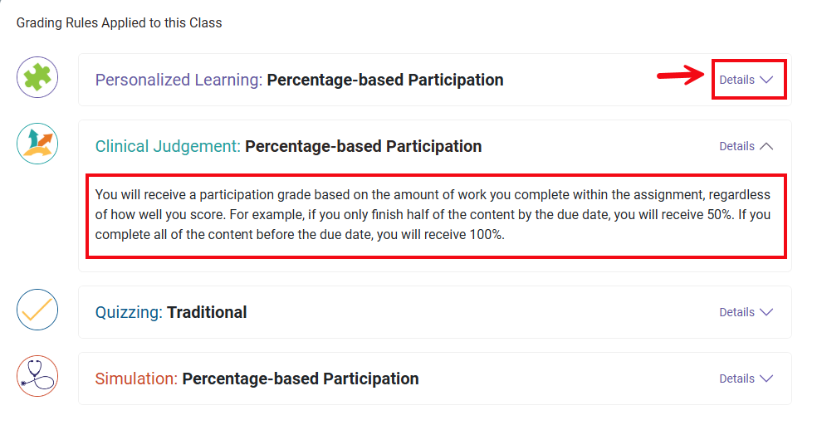Viewport: 817px width, 425px height.
Task: Expand Simulation using its down chevron
Action: 766,379
